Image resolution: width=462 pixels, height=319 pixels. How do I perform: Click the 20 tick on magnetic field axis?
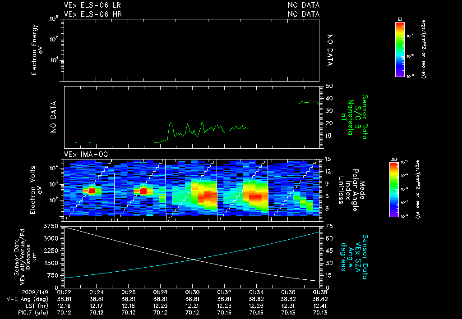(329, 123)
